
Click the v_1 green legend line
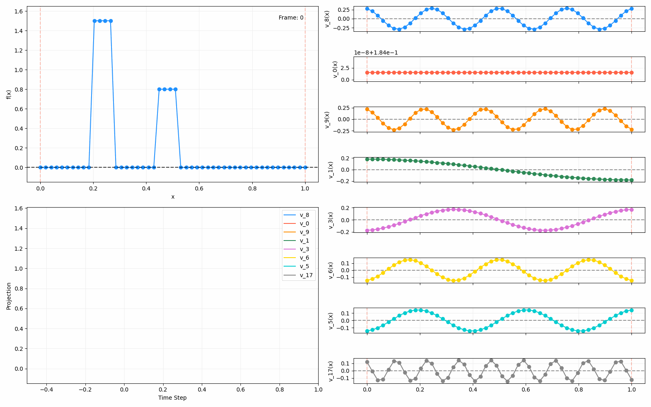point(291,241)
